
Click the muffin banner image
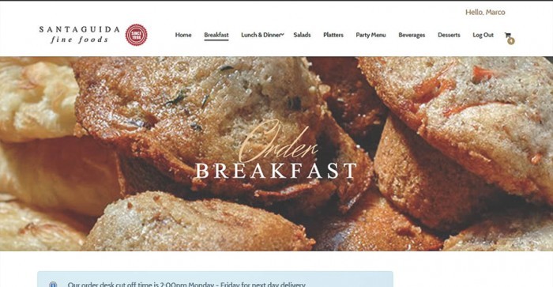pyautogui.click(x=276, y=153)
